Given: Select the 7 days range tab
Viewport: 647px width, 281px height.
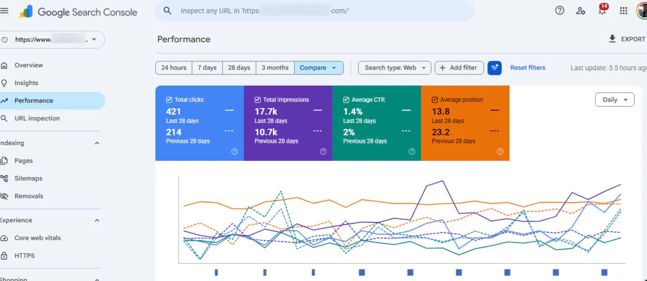Looking at the screenshot, I should tap(207, 68).
